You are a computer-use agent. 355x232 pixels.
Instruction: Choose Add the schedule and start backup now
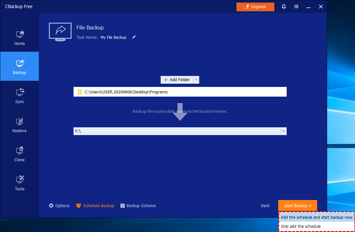point(316,217)
